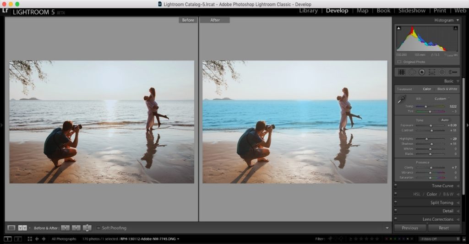The height and width of the screenshot is (244, 469).
Task: Select the Red Eye Correction tool
Action: (422, 72)
